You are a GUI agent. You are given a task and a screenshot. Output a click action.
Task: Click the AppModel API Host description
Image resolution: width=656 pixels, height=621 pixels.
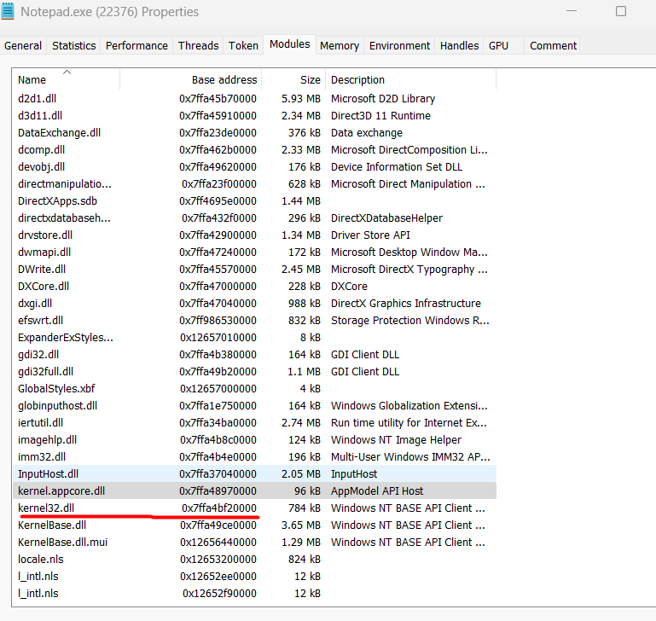click(377, 491)
